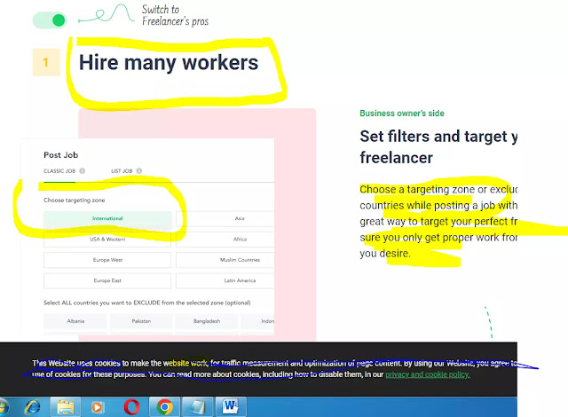Open Google Chrome from the taskbar
The image size is (568, 417).
pyautogui.click(x=165, y=407)
